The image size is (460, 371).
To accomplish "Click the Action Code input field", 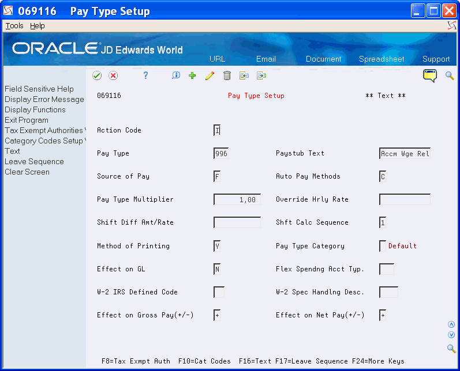I will pyautogui.click(x=217, y=130).
